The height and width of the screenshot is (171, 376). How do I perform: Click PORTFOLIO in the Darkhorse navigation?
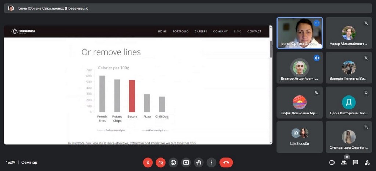(x=181, y=32)
